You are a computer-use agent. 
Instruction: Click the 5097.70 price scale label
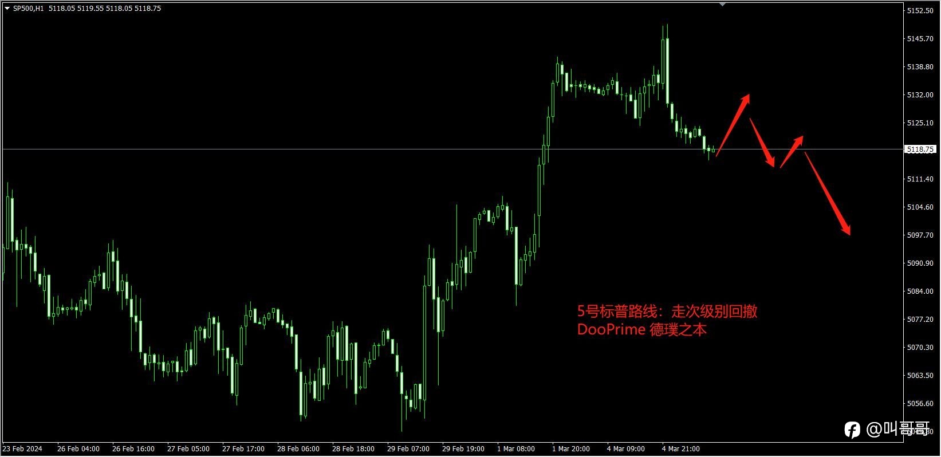920,235
